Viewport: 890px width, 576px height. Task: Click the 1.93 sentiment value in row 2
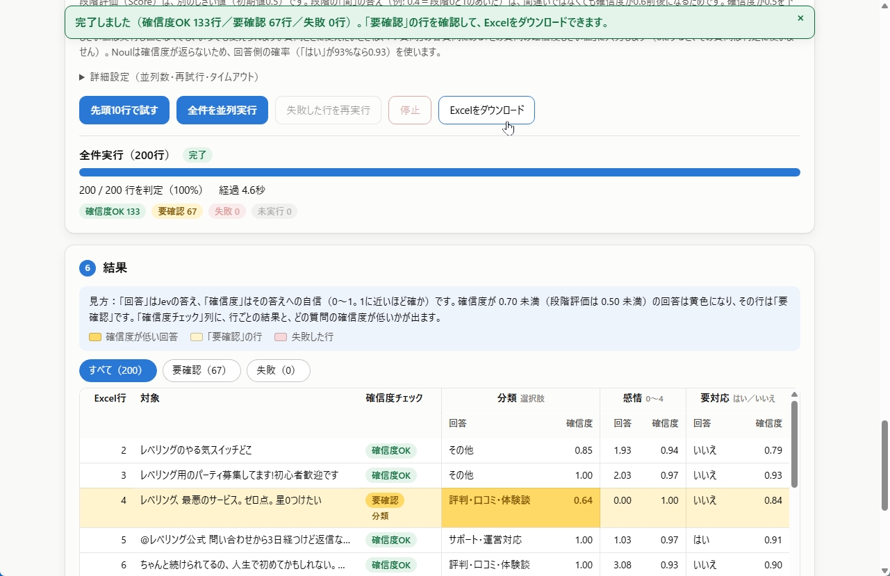pyautogui.click(x=623, y=450)
